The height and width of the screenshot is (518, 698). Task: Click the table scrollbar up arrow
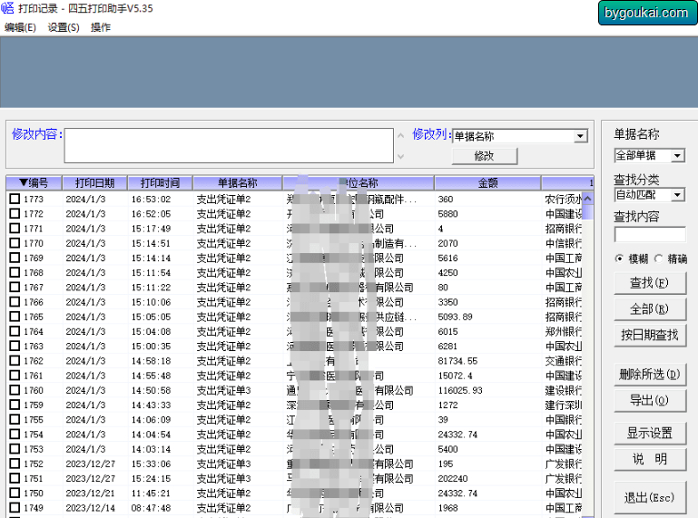point(587,198)
